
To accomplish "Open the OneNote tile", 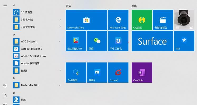I will (x=142, y=72).
